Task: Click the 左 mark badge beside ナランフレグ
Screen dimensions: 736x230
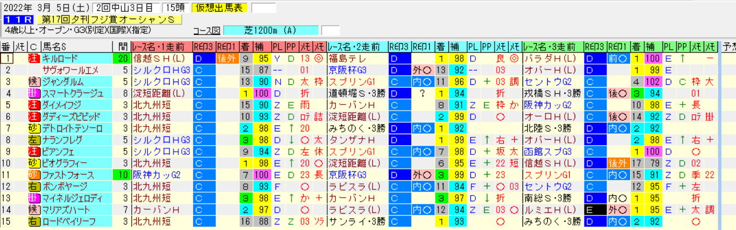Action: pyautogui.click(x=33, y=140)
